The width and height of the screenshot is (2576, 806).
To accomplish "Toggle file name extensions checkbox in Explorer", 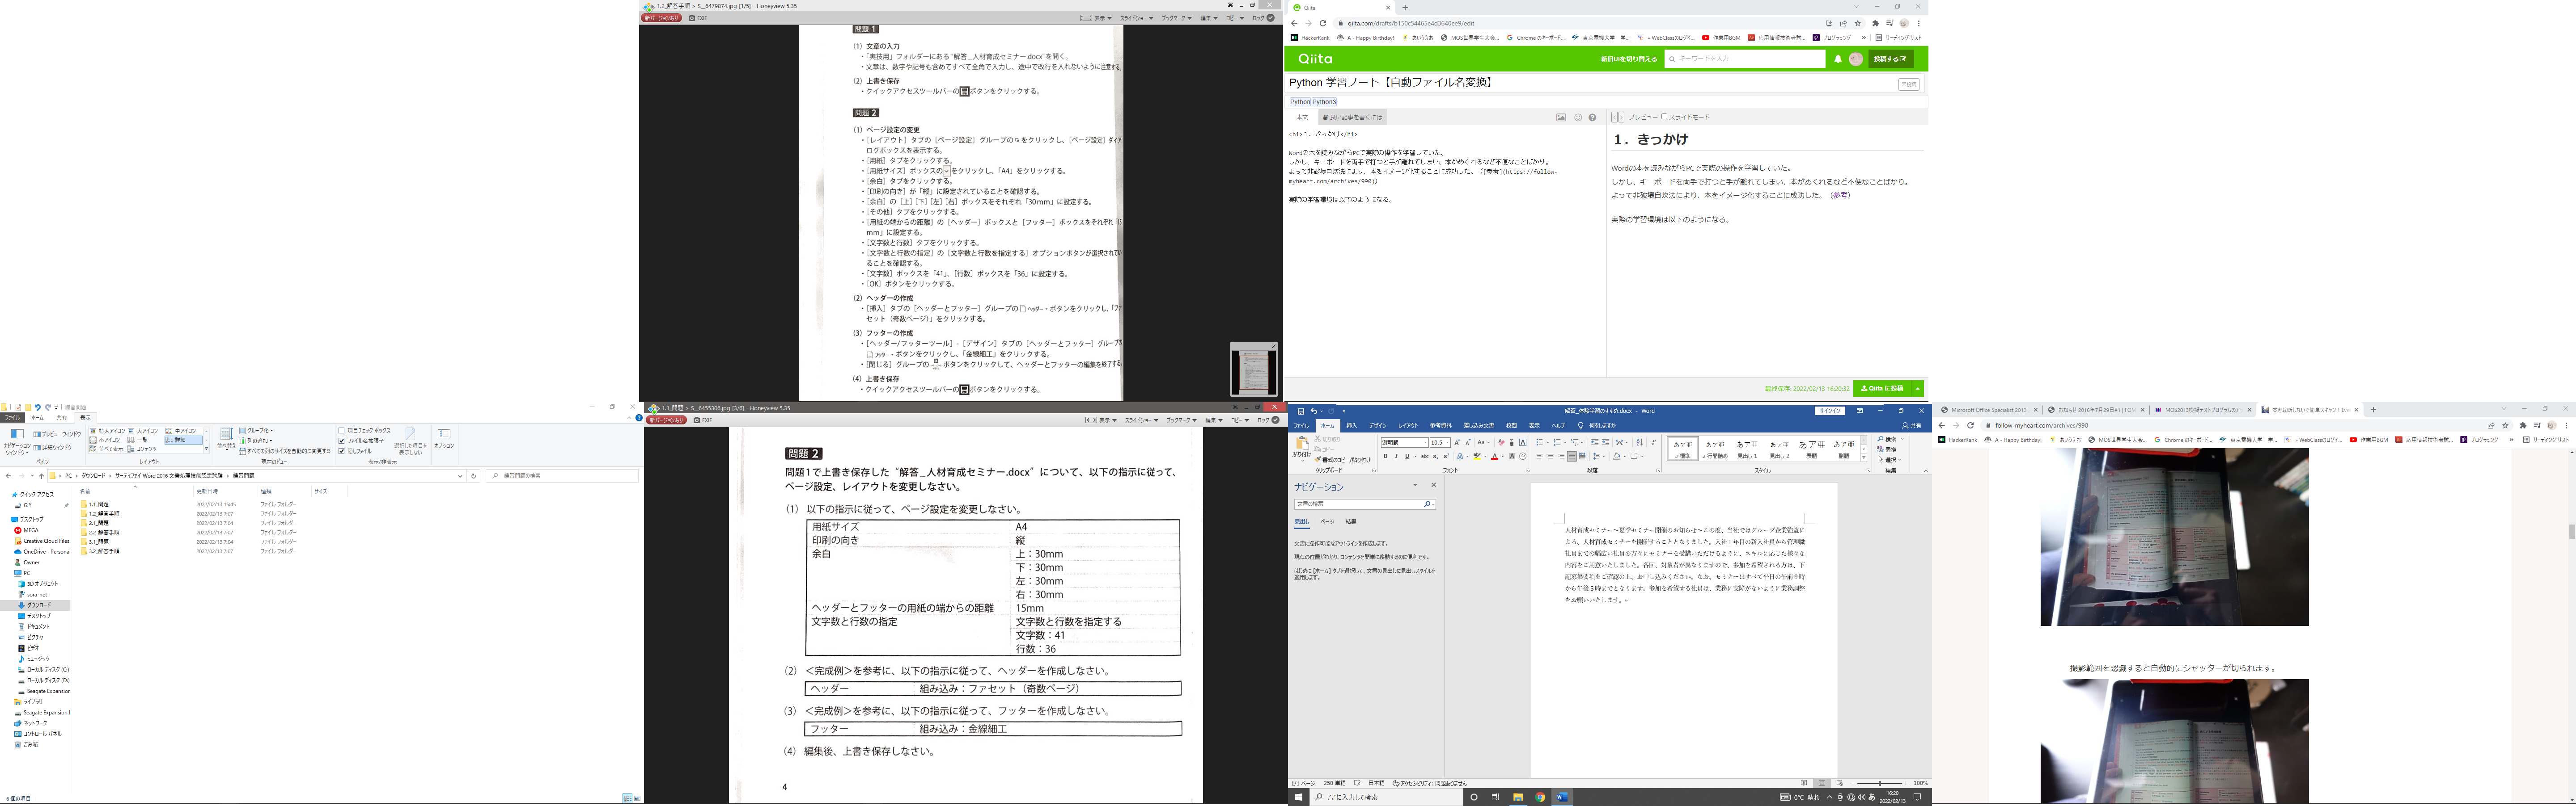I will [x=341, y=441].
